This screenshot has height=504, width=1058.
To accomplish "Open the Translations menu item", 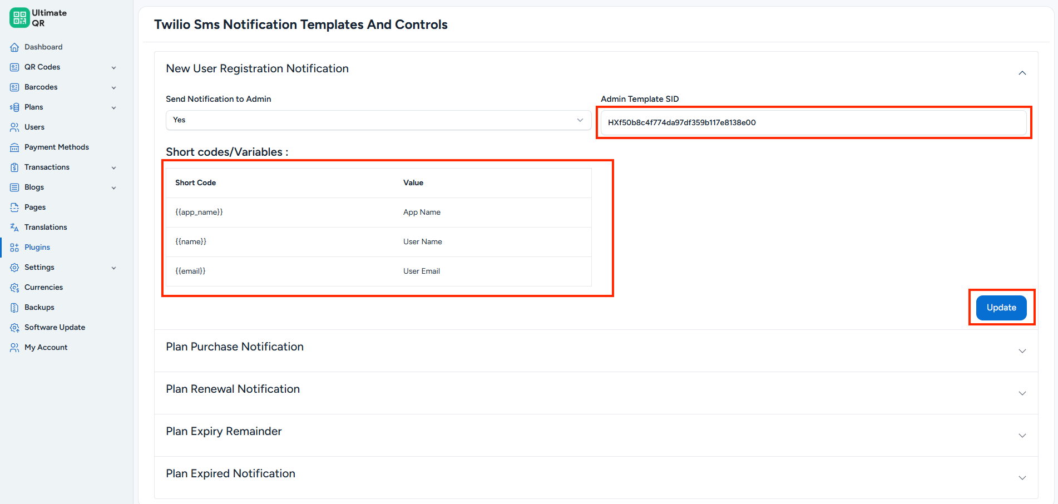I will click(46, 228).
